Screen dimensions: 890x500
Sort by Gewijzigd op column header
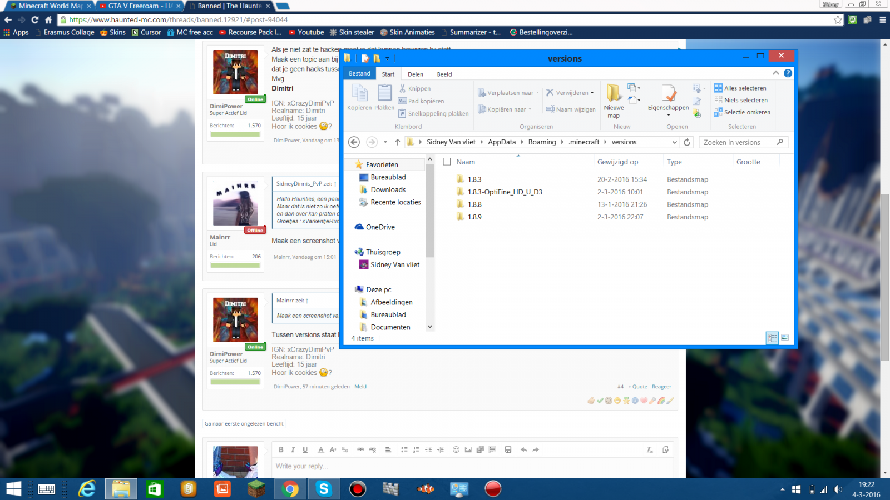617,162
